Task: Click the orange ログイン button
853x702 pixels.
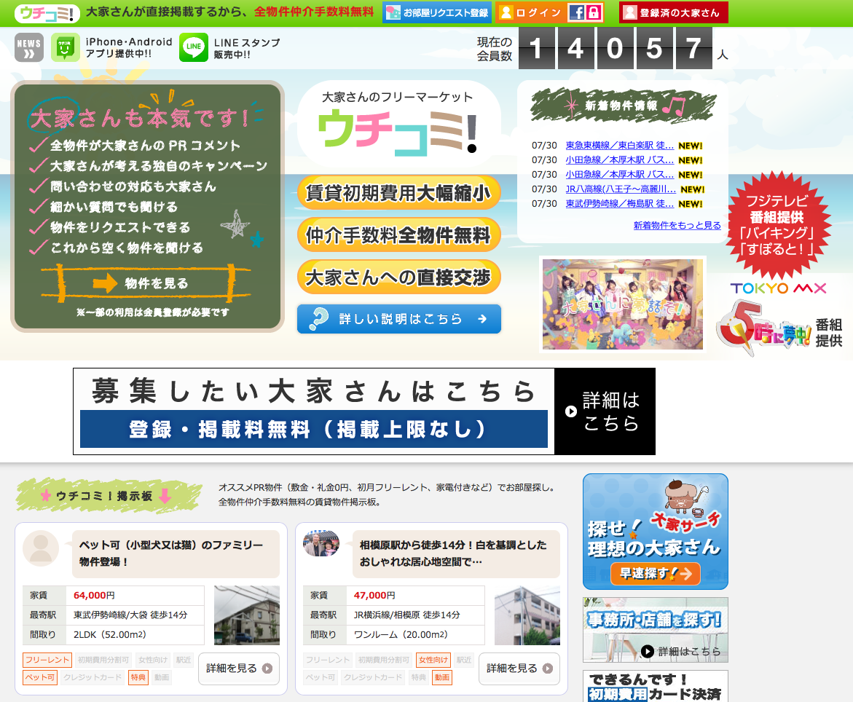Action: (x=531, y=12)
